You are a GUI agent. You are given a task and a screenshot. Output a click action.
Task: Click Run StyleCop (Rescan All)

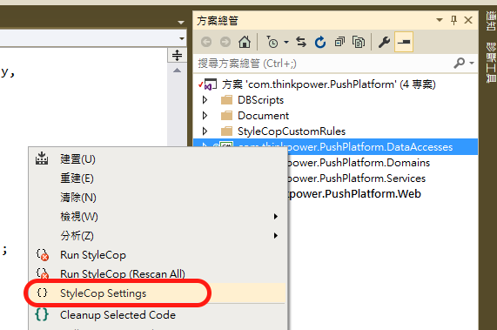pyautogui.click(x=158, y=273)
